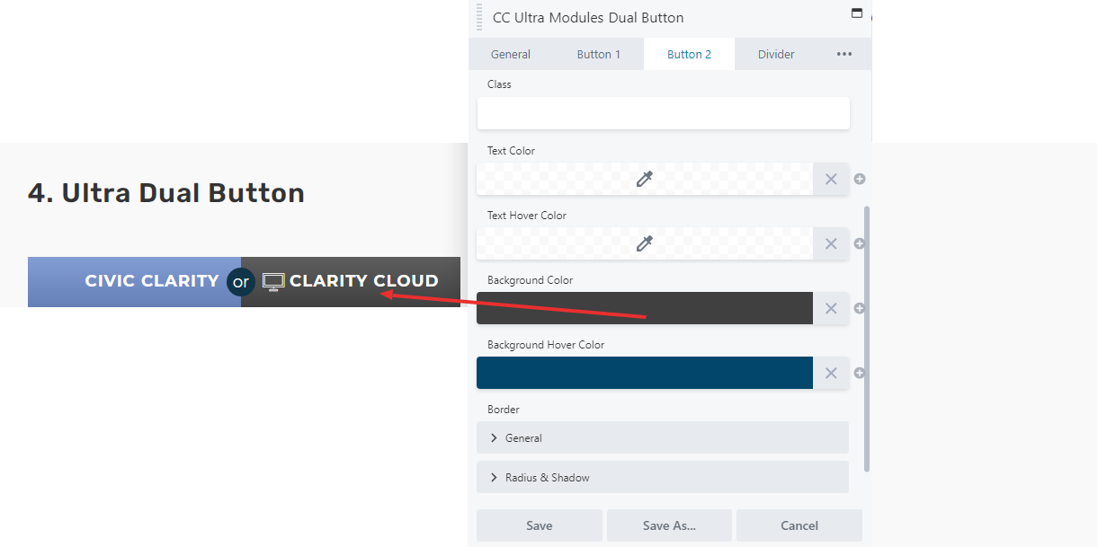This screenshot has width=1098, height=547.
Task: Click the Civic Clarity button
Action: (134, 282)
